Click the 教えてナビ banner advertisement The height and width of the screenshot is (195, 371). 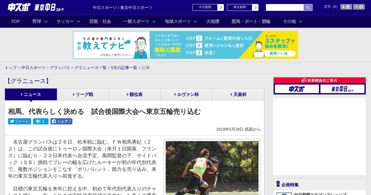click(185, 45)
